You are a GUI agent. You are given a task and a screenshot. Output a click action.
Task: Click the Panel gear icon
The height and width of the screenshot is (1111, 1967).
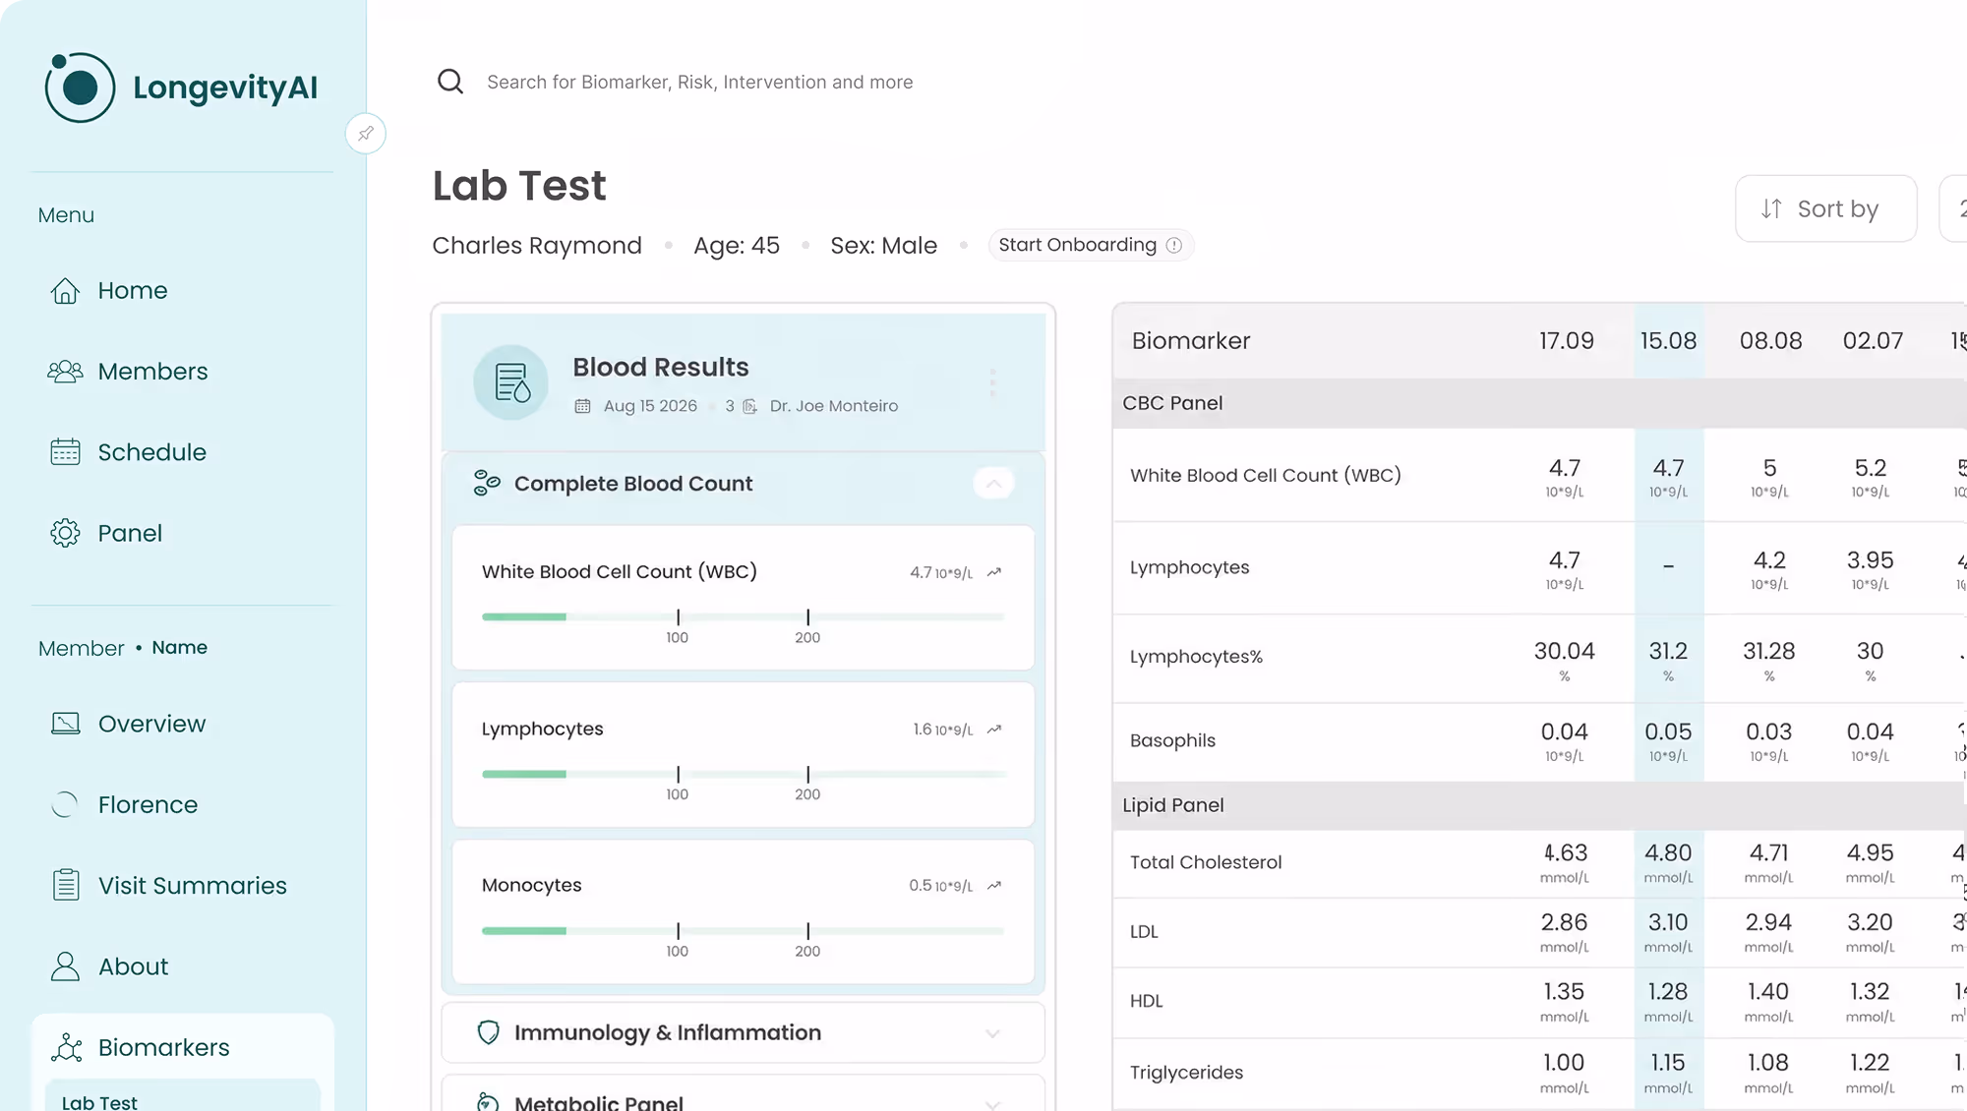[x=65, y=533]
